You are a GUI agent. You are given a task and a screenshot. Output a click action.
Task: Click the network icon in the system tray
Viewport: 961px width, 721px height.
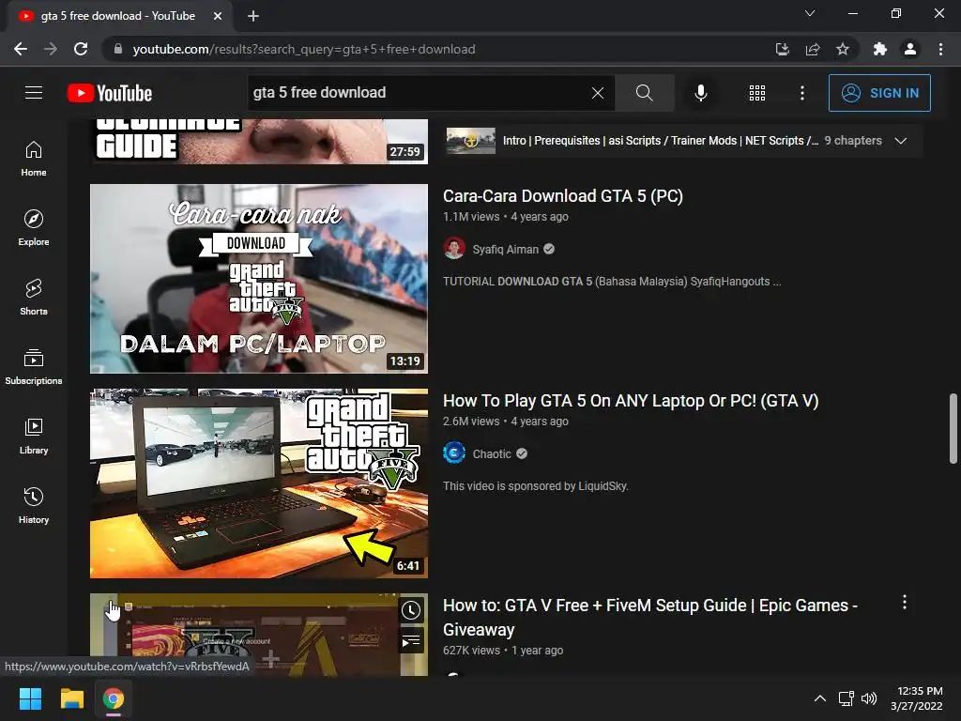pyautogui.click(x=847, y=698)
